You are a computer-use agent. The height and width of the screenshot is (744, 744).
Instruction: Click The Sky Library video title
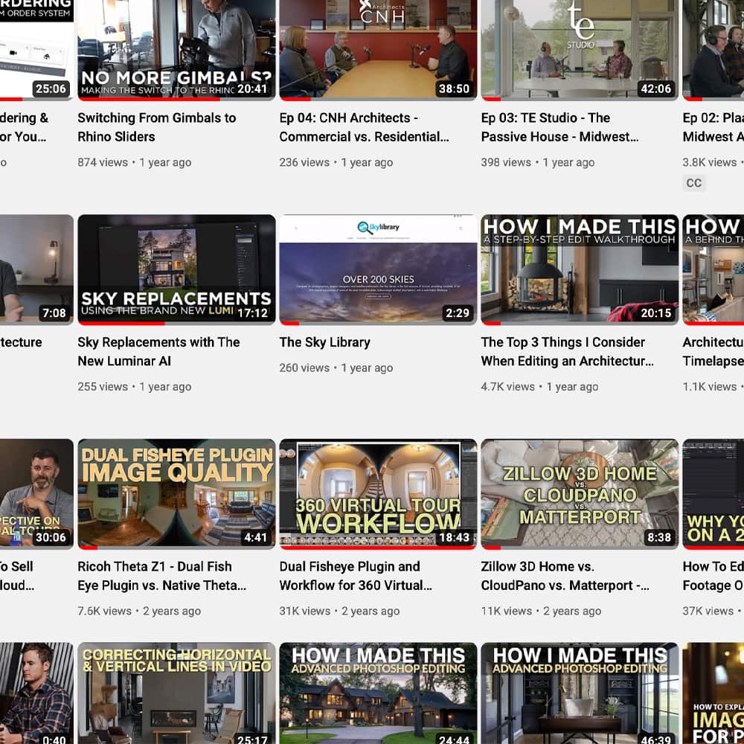pyautogui.click(x=325, y=342)
